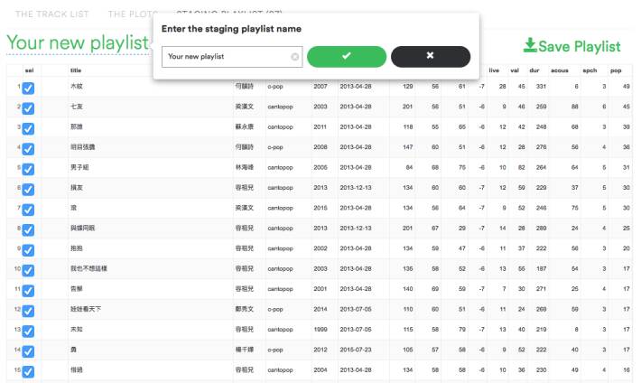Click year 2005 in row 5

(320, 167)
